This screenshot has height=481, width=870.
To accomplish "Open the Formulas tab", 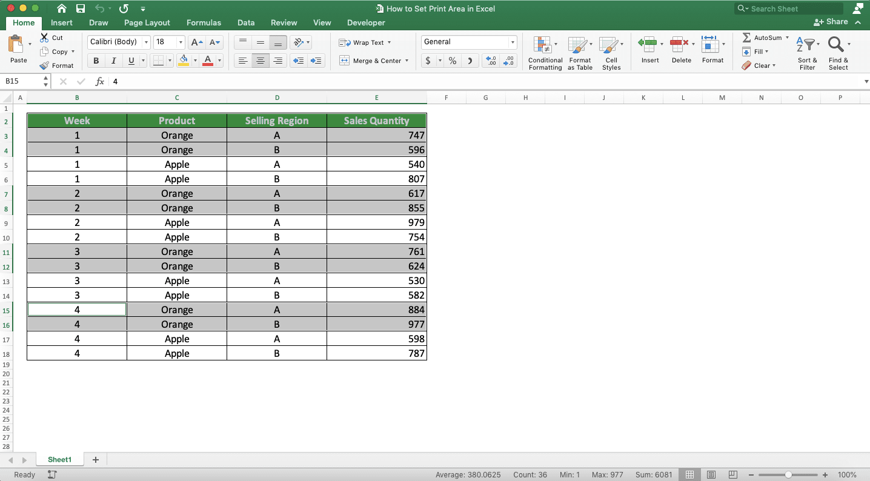I will pos(204,22).
